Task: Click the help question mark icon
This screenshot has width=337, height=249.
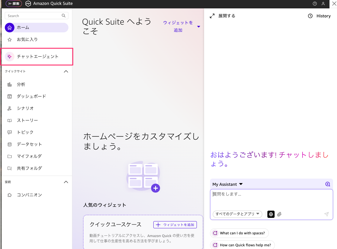Action: click(315, 4)
